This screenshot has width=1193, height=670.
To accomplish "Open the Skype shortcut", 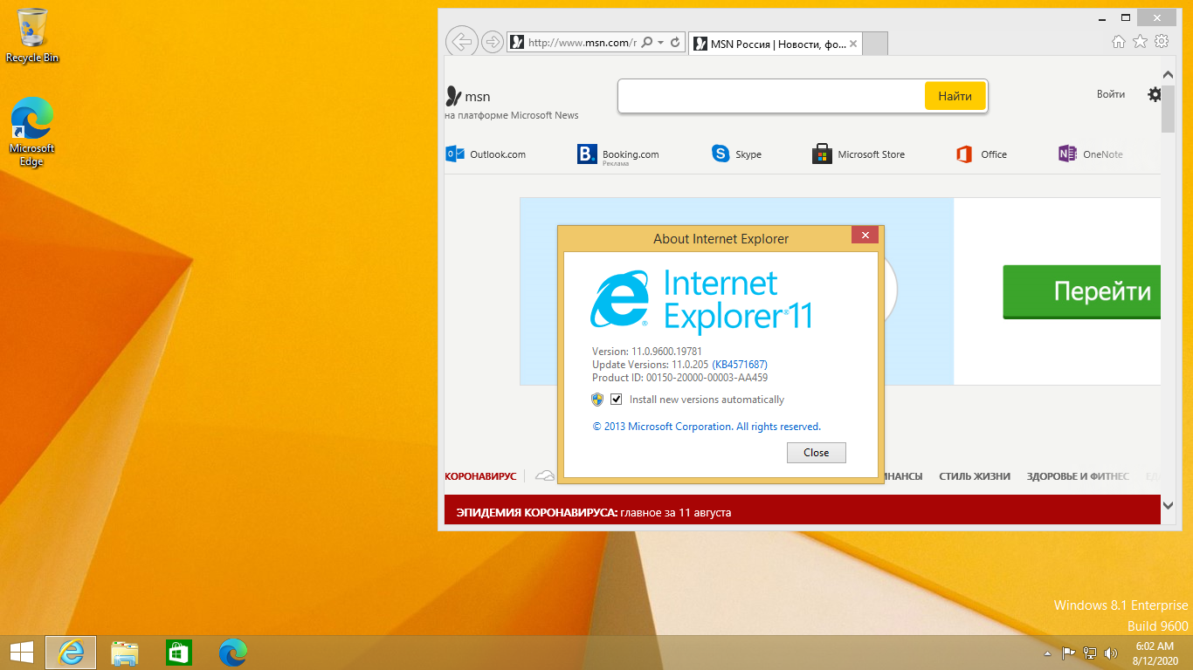I will [x=737, y=154].
